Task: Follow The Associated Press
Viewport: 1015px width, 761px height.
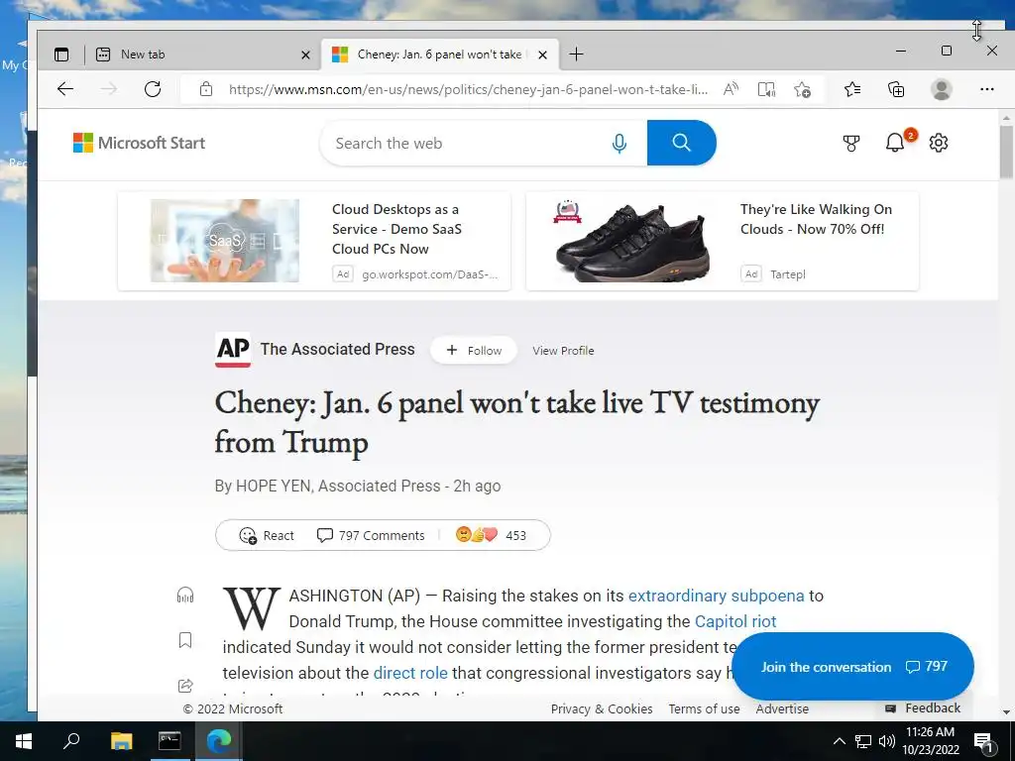Action: 474,350
